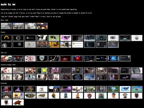This screenshot has height=108, width=144.
Task: Click the 'Electric Dreams 1984' section label
Action: tap(8, 65)
